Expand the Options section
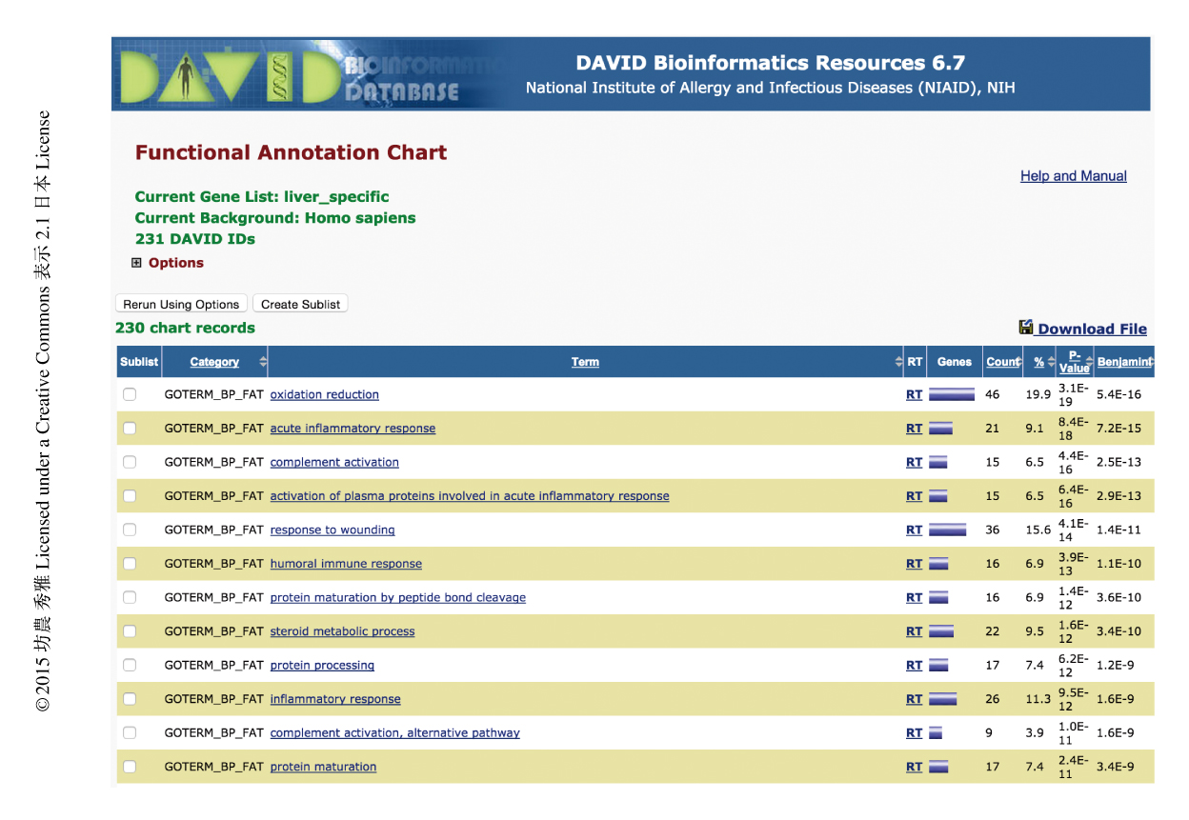The image size is (1189, 820). (137, 263)
